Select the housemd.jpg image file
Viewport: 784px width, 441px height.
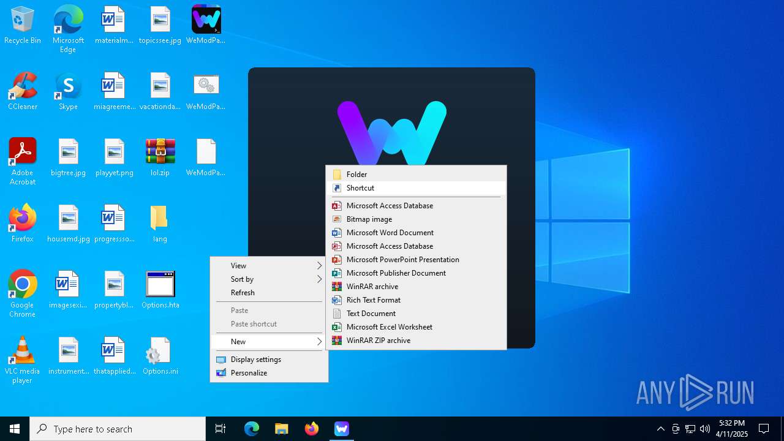68,224
